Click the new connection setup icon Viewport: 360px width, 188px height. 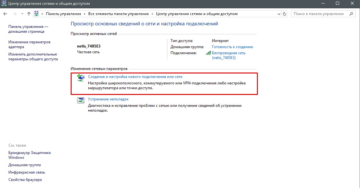[x=81, y=78]
